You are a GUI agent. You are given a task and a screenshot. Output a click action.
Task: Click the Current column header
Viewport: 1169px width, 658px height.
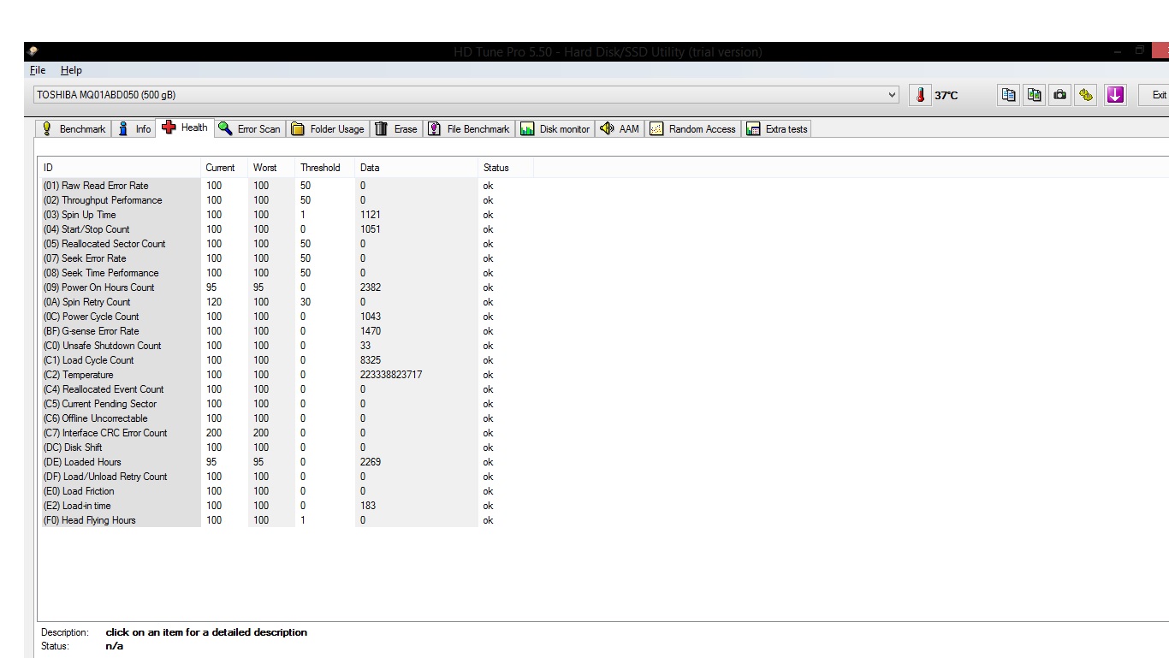[224, 168]
